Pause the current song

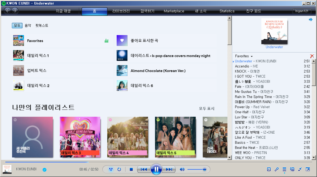tap(156, 169)
